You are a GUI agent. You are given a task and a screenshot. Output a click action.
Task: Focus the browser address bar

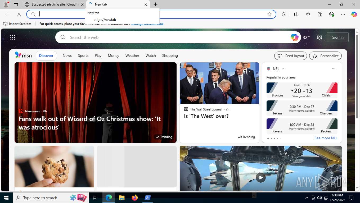point(151,14)
